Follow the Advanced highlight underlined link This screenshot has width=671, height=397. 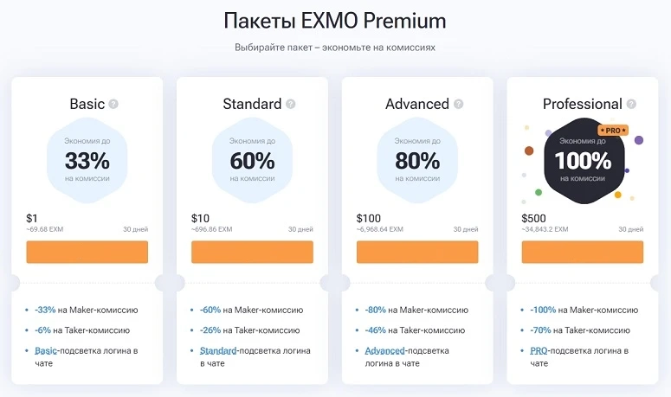385,350
